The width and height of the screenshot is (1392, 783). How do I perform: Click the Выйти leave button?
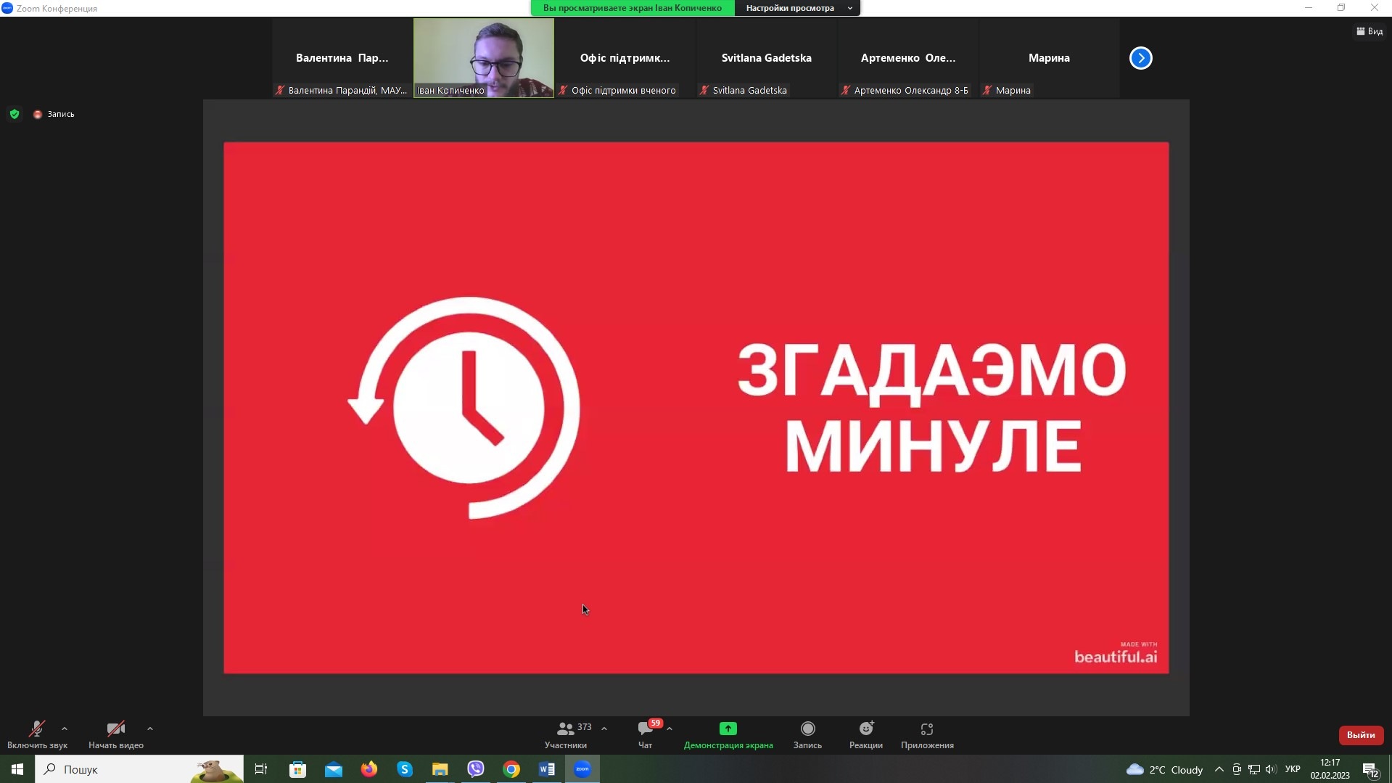point(1361,735)
